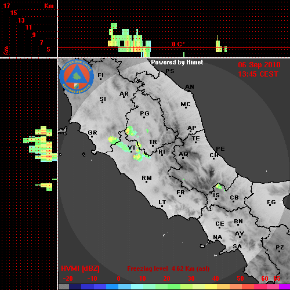Click the CB city label on map
The width and height of the screenshot is (290, 290).
pyautogui.click(x=234, y=198)
